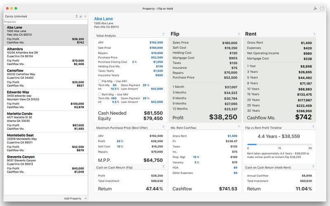The height and width of the screenshot is (206, 330).
Task: Open Stevents Canyon property
Action: (x=45, y=164)
